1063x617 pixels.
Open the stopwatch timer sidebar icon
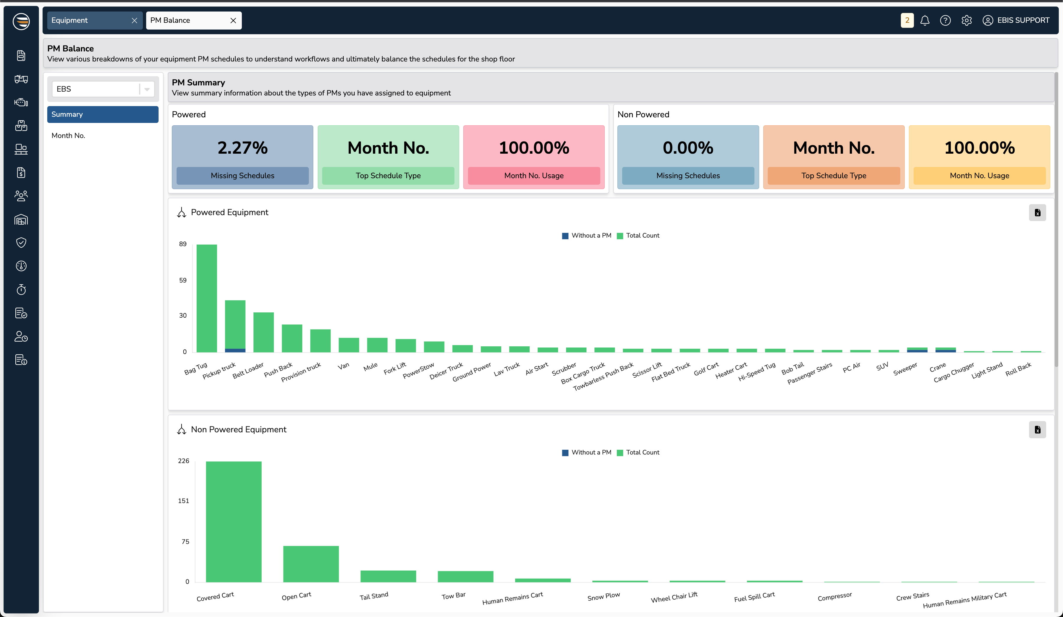(x=21, y=290)
